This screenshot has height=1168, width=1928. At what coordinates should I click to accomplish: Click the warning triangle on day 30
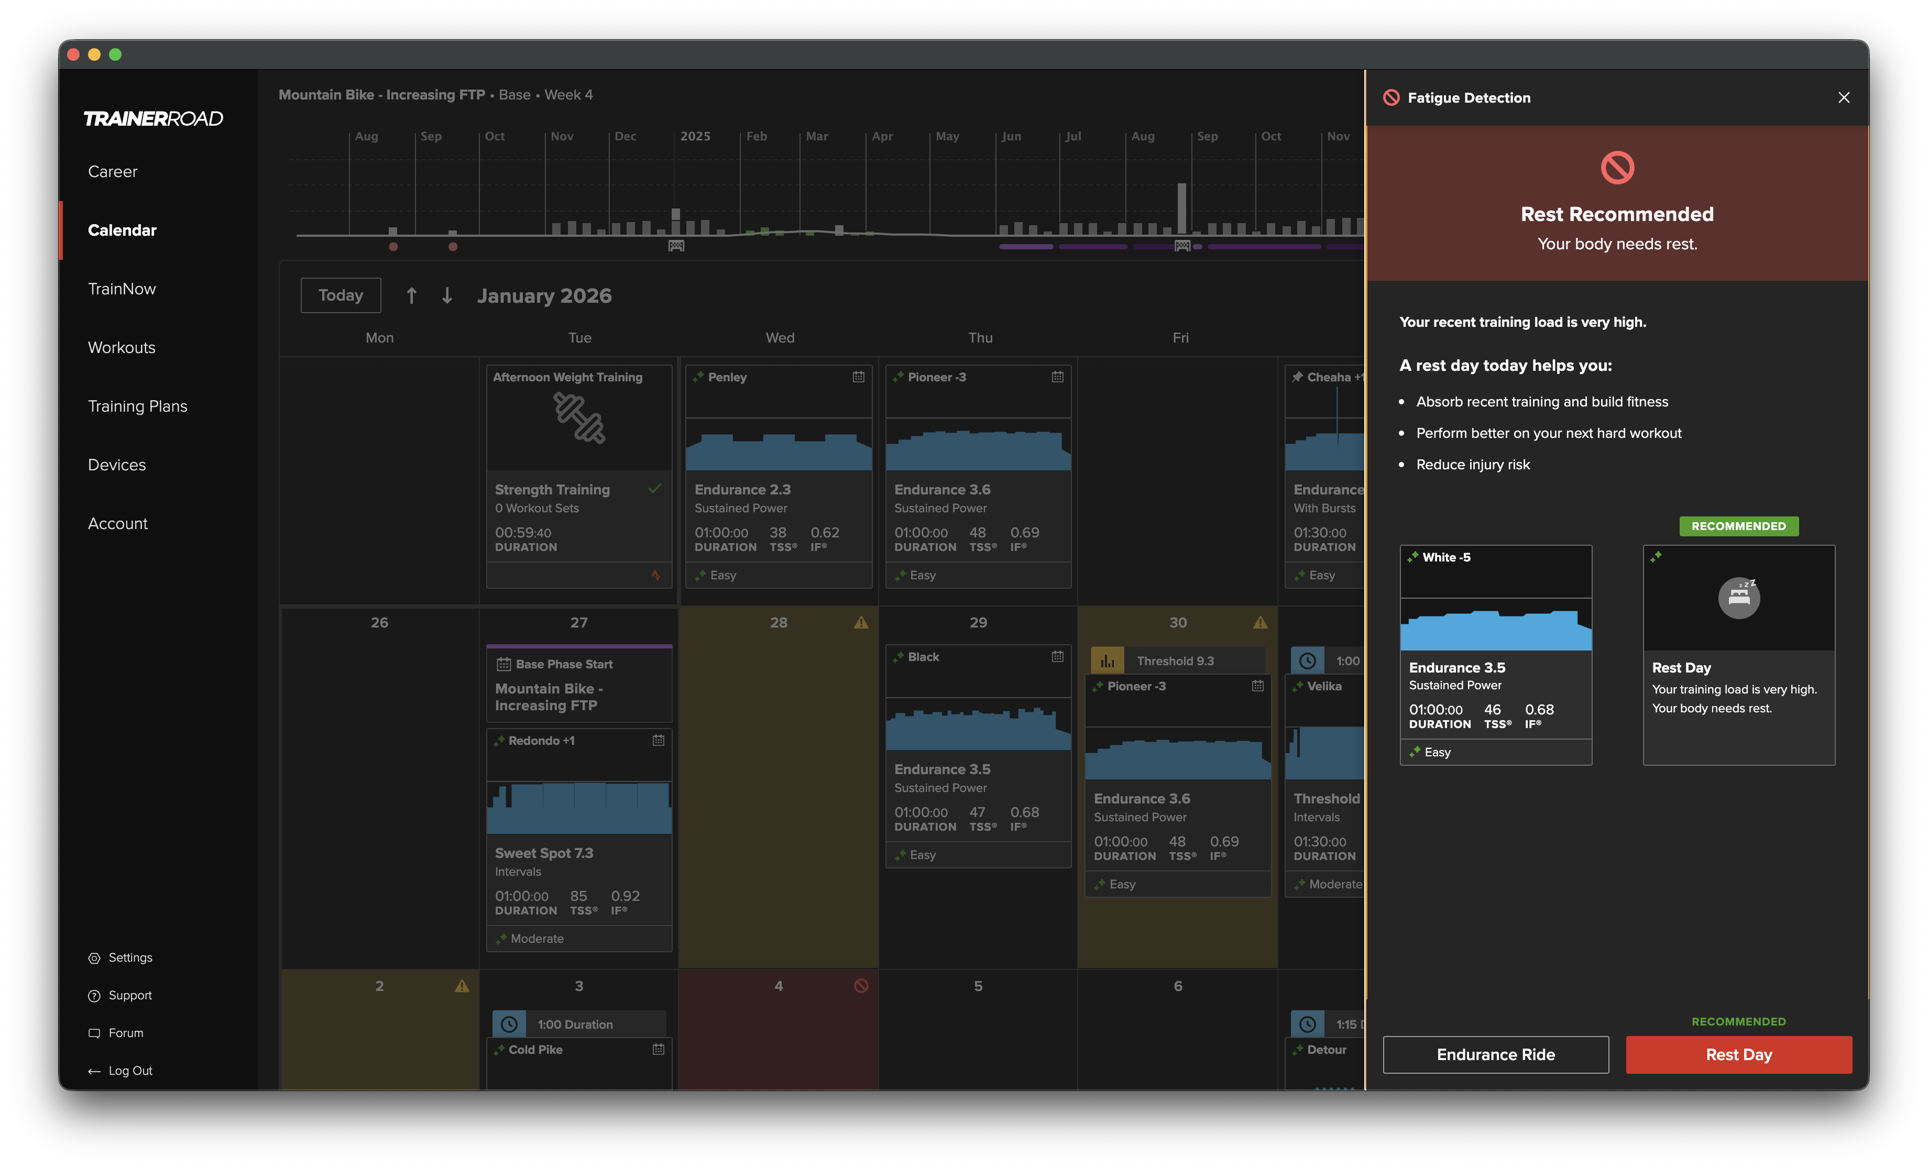click(x=1260, y=623)
